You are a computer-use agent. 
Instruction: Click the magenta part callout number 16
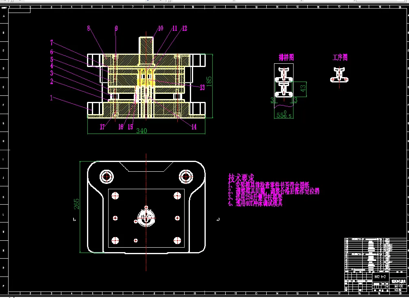[120, 127]
